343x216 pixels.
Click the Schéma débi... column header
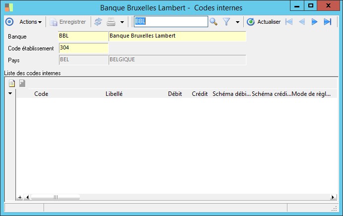pos(231,94)
